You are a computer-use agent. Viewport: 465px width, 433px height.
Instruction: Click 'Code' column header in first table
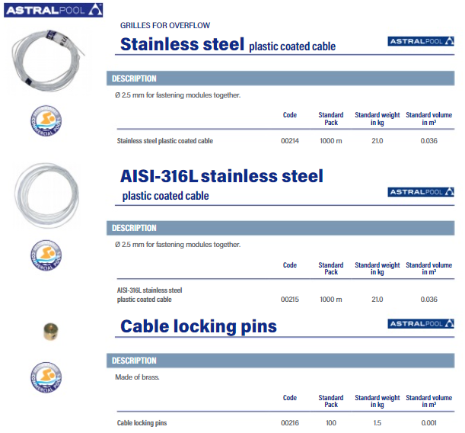290,115
